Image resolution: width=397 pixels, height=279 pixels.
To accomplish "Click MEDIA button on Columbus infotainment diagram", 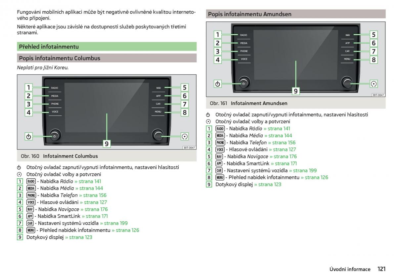I will [x=55, y=96].
